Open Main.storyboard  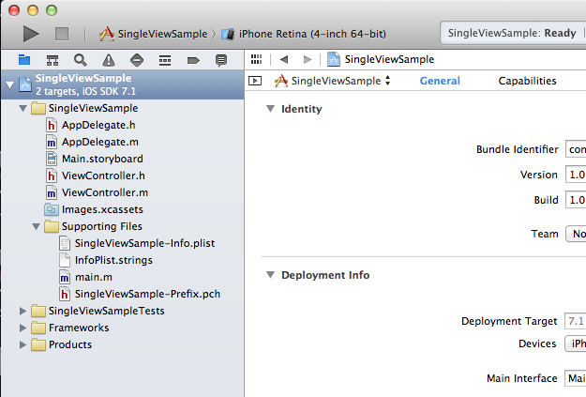(102, 159)
